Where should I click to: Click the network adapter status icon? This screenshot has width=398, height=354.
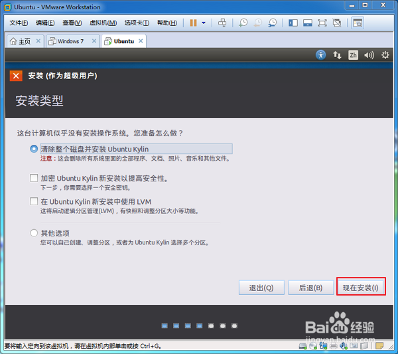[324, 346]
